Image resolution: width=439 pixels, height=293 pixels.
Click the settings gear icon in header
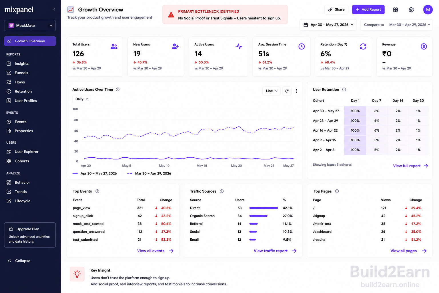pyautogui.click(x=411, y=10)
